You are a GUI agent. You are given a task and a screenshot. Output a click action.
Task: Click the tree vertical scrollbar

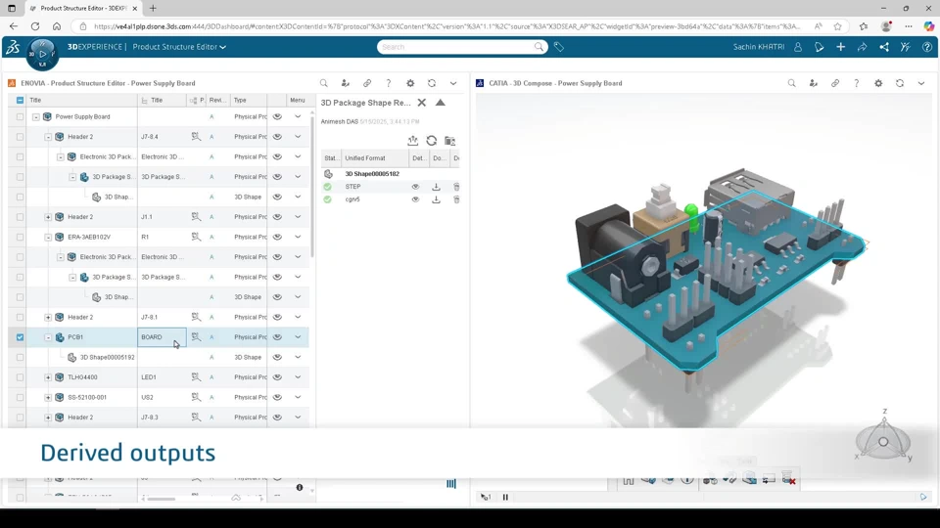[x=311, y=187]
